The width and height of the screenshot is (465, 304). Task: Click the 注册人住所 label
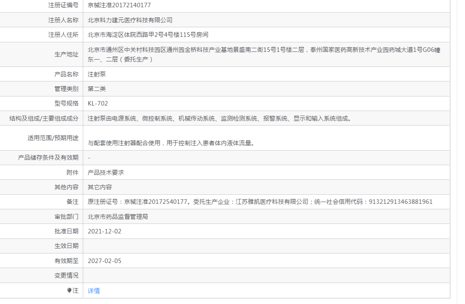click(x=63, y=35)
